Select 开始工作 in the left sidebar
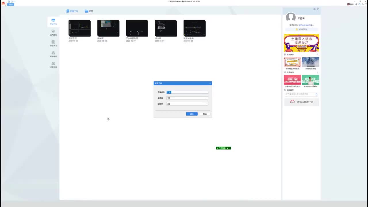This screenshot has width=368, height=207. point(53,22)
